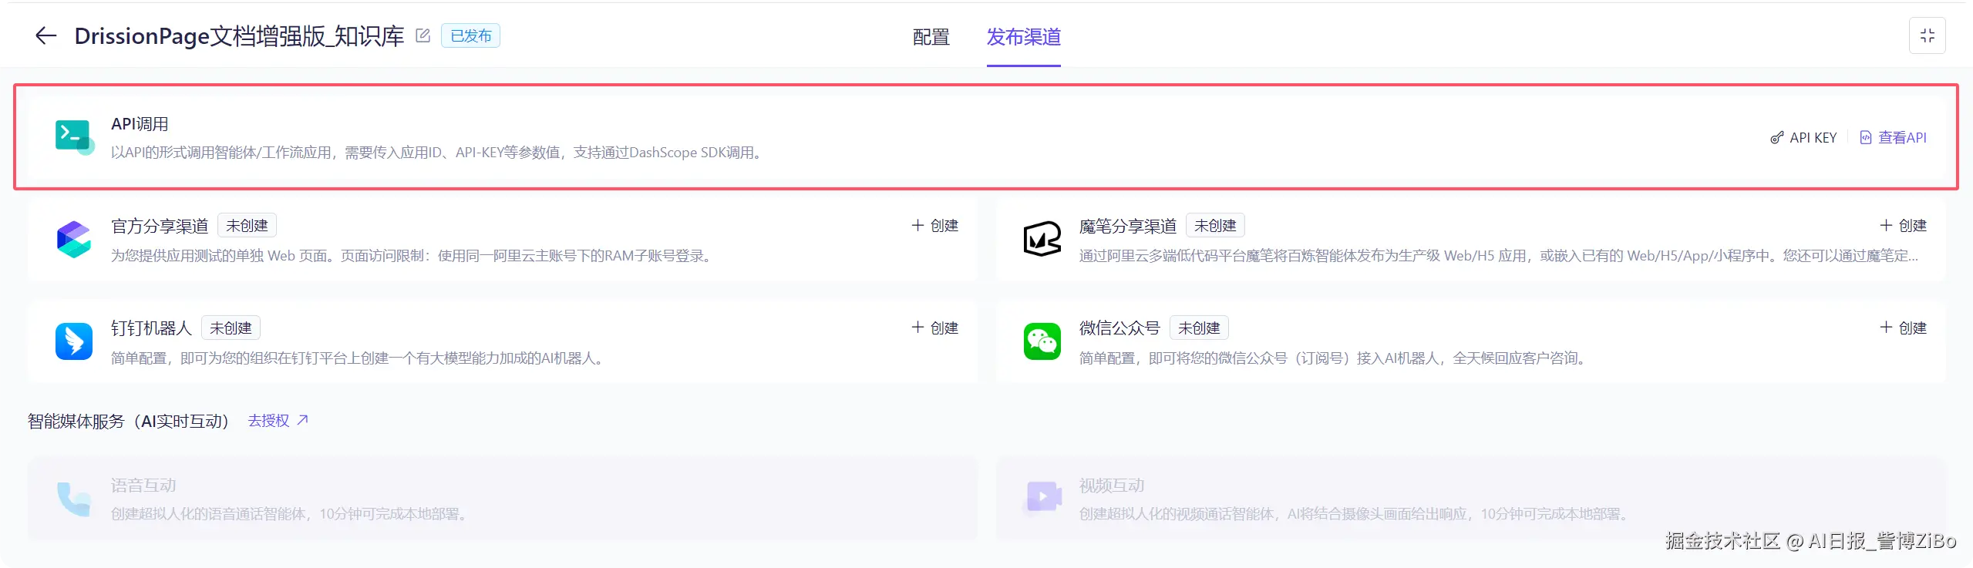Click the 官方分享渠道 title
The width and height of the screenshot is (1973, 568).
(x=160, y=226)
